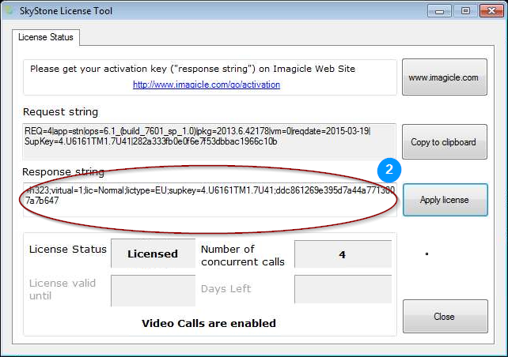Click the www.imagicle.com button
The height and width of the screenshot is (357, 508).
[445, 77]
